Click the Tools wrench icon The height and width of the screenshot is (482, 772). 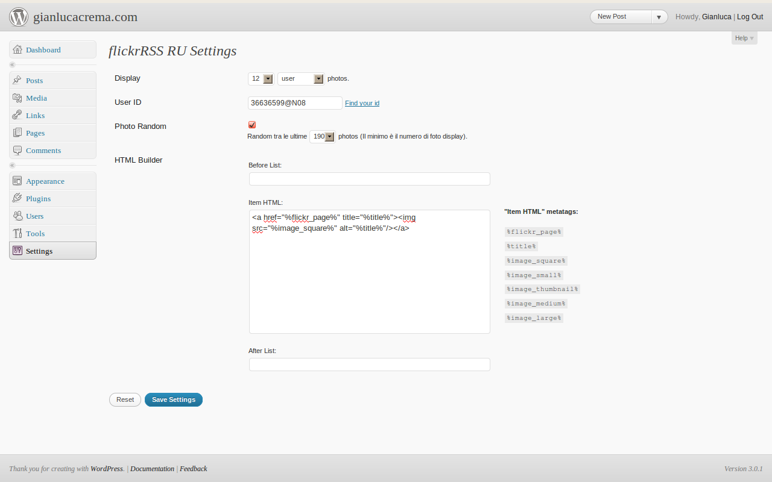coord(17,233)
